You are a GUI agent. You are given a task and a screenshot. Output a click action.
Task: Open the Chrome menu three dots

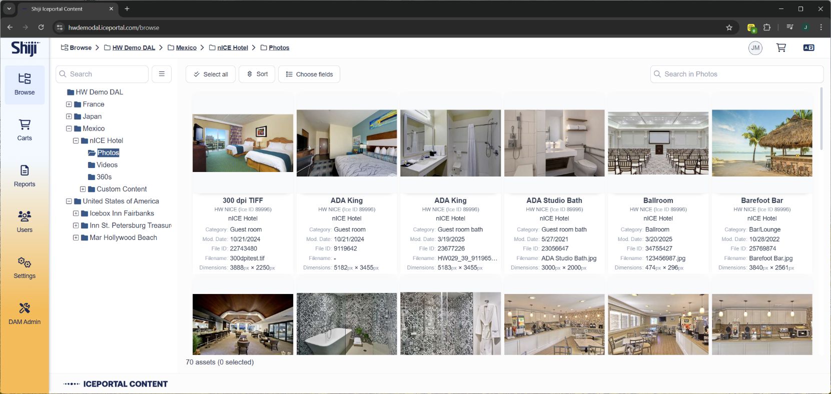point(821,27)
